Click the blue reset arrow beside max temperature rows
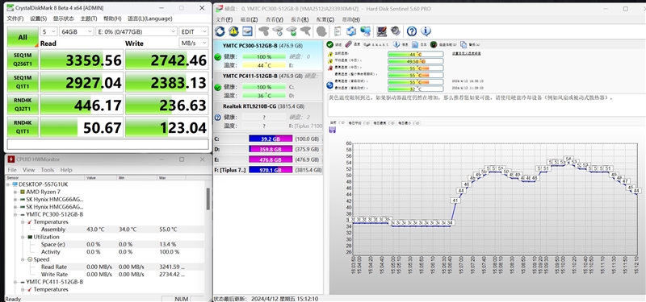Viewport: 646px width, 302px height. (x=329, y=85)
